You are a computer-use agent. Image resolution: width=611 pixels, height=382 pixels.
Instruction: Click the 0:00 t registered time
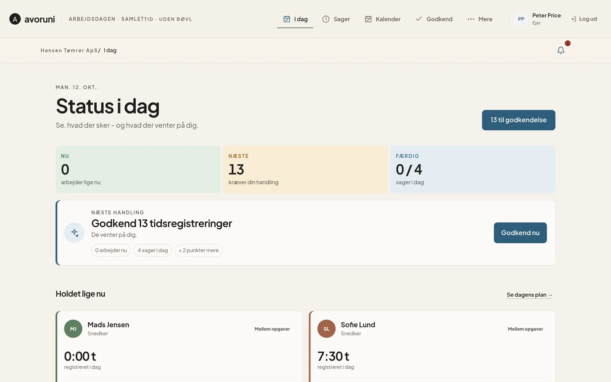[x=80, y=356]
